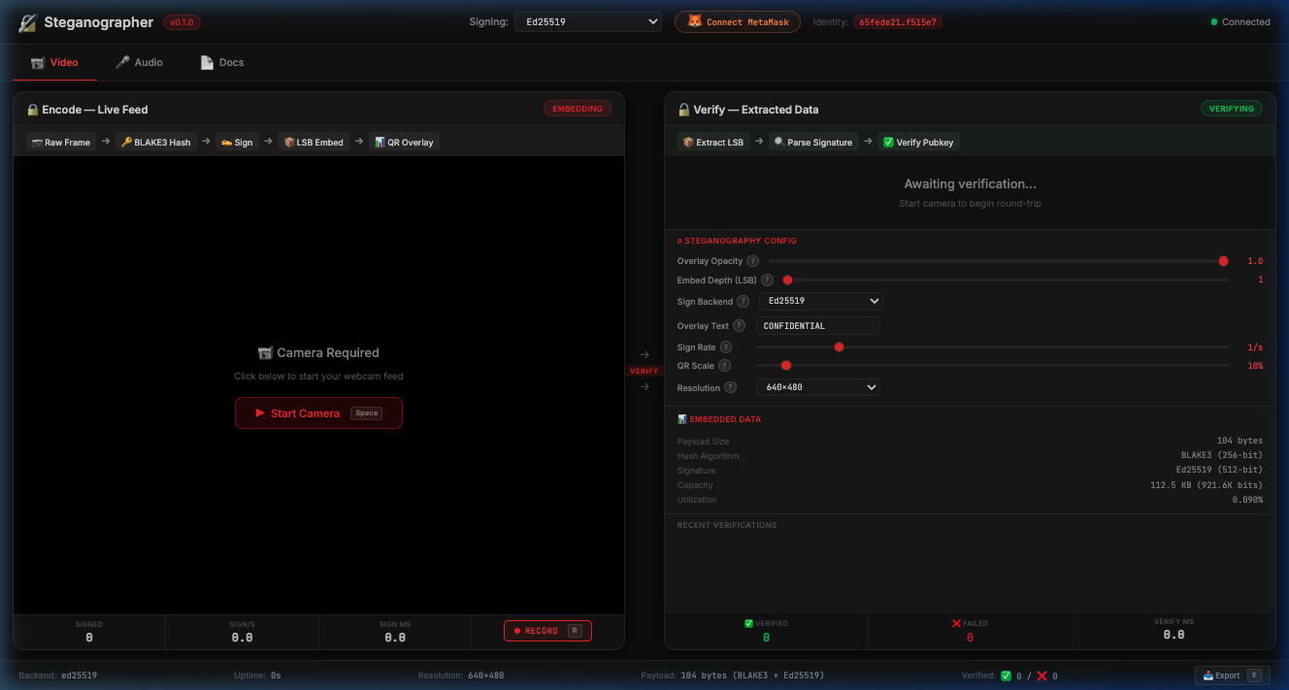1289x690 pixels.
Task: Click the QR Overlay pipeline step
Action: pos(404,142)
